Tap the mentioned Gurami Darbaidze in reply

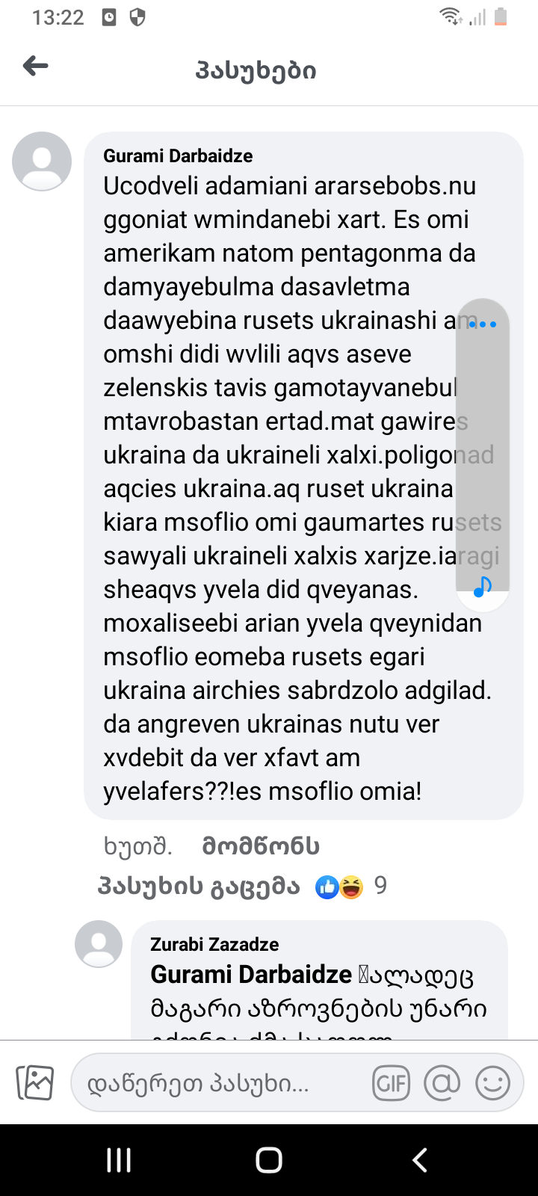pos(251,975)
